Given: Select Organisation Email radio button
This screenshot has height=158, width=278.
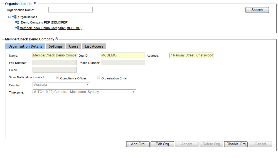Looking at the screenshot, I should pos(99,77).
